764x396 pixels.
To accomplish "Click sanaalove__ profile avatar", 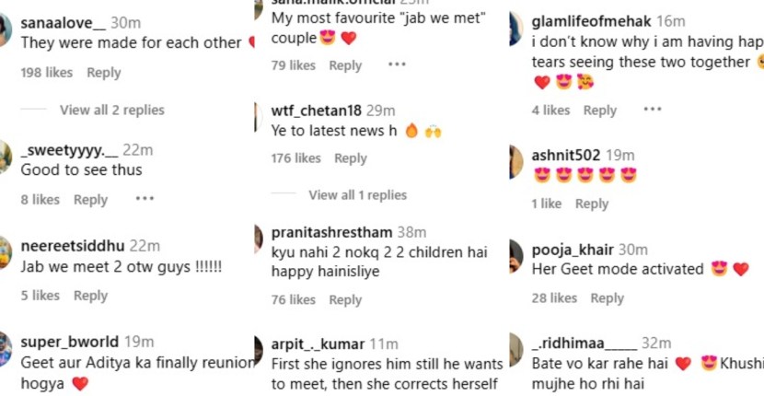I will [5, 29].
